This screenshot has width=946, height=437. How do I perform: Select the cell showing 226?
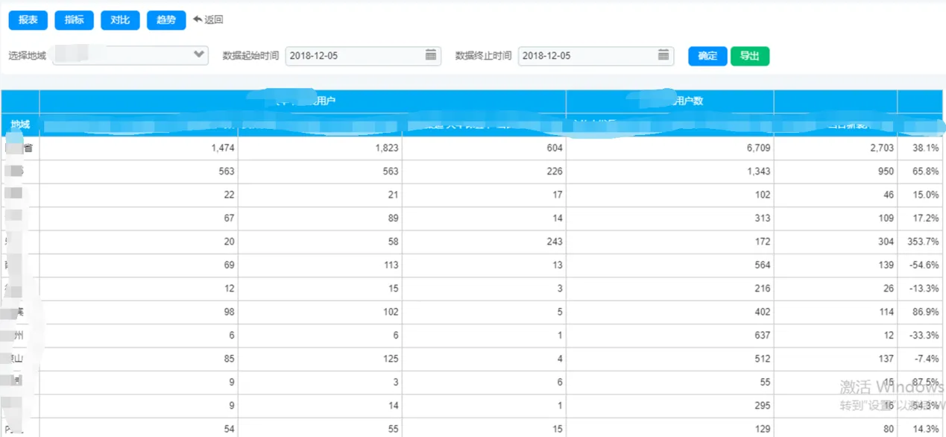pos(484,172)
